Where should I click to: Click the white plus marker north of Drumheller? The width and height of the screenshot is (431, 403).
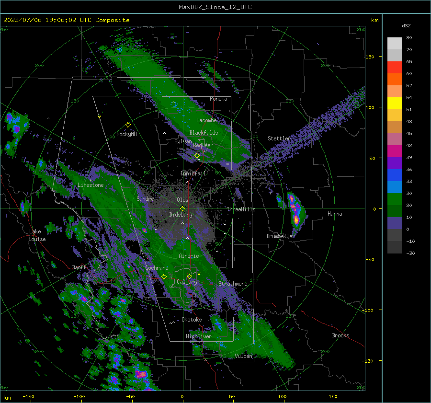coord(271,193)
